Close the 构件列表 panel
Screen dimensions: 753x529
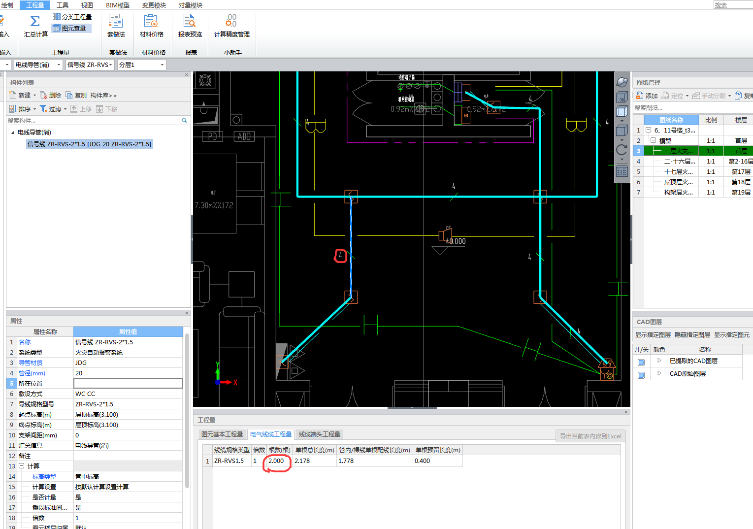[x=187, y=75]
